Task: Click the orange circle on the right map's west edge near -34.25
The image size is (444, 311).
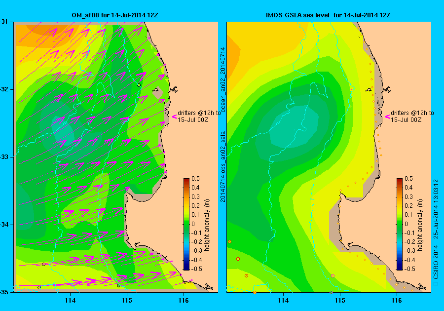Action: point(229,241)
